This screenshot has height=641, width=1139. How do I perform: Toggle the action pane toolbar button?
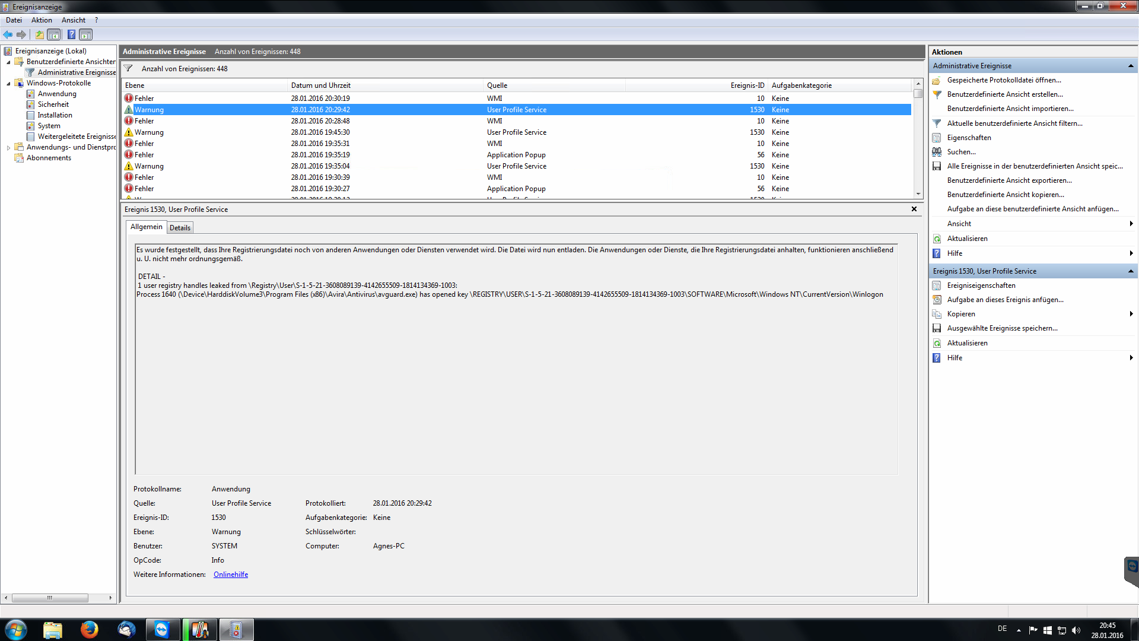[86, 34]
